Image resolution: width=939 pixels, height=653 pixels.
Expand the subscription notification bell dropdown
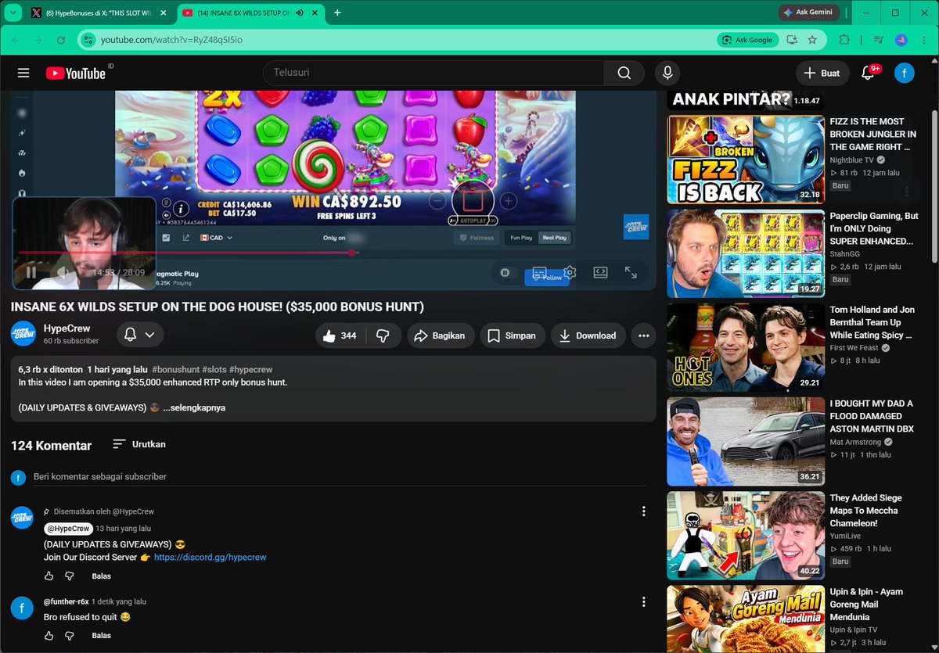pos(140,335)
